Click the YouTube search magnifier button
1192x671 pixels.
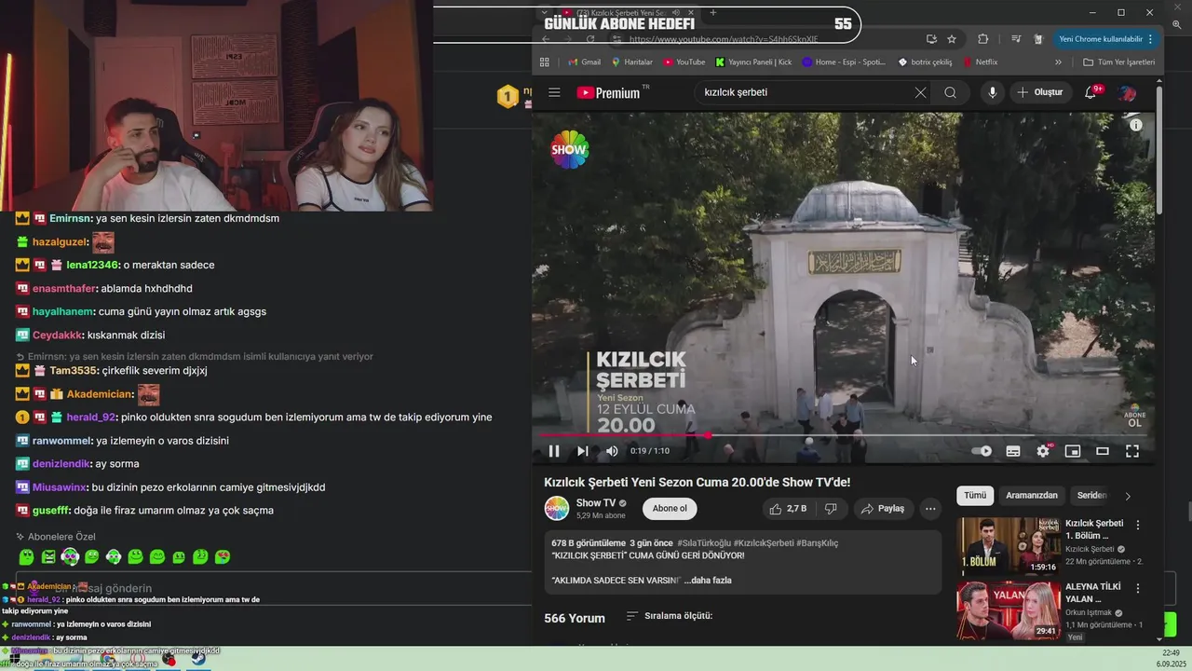point(950,92)
